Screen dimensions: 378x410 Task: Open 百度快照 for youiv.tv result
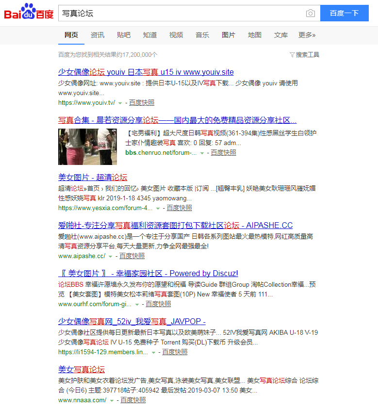tap(141, 102)
